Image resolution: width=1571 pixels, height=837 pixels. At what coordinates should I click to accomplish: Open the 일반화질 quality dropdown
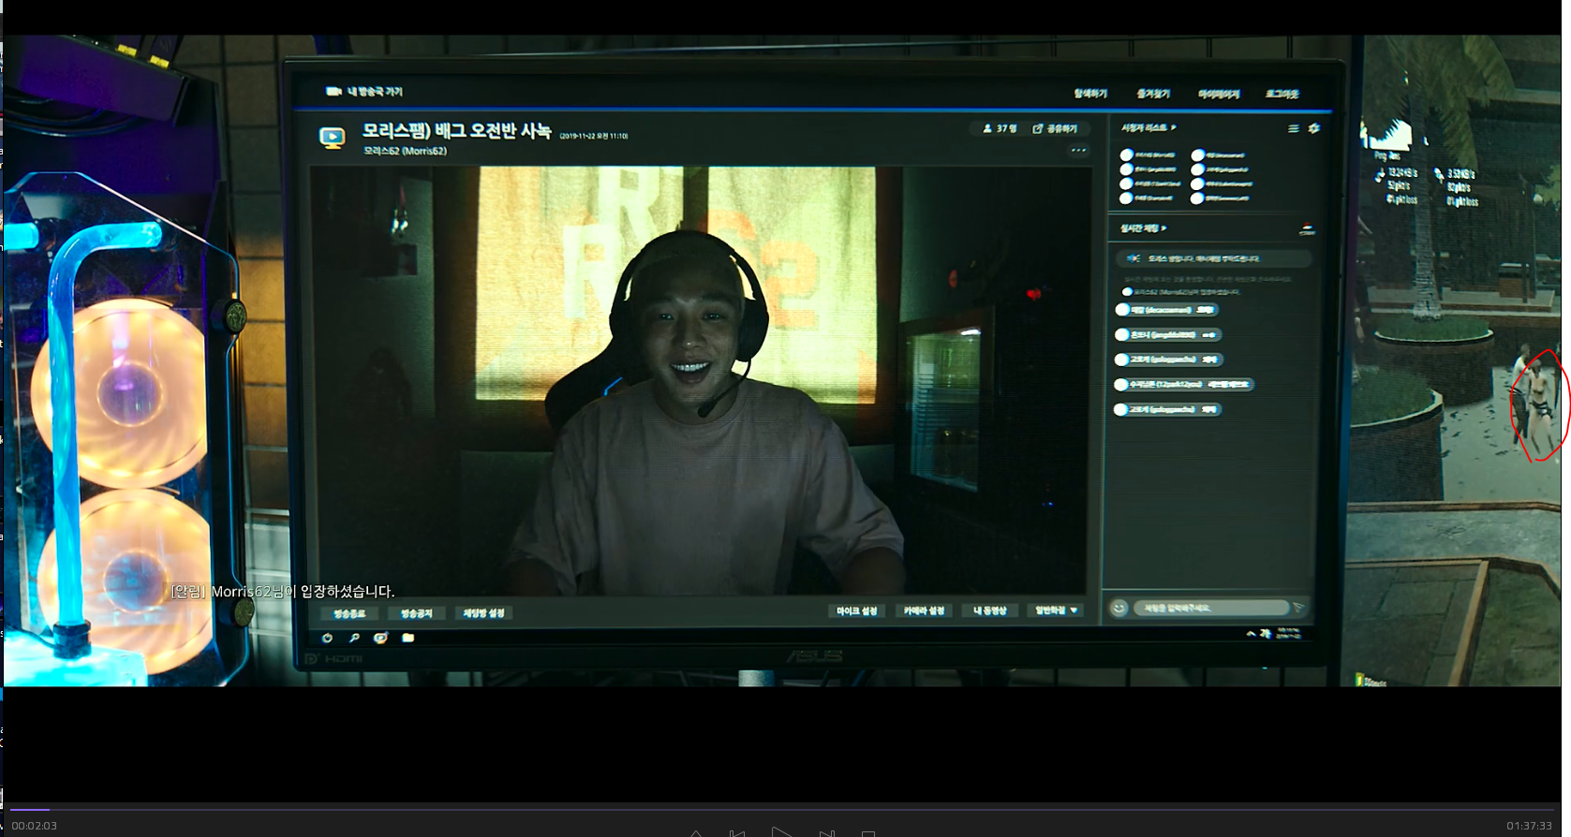coord(1056,610)
